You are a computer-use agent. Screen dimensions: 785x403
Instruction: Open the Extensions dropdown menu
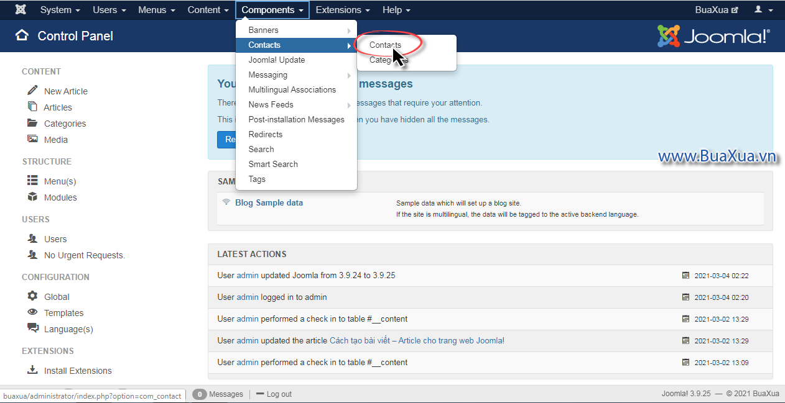point(343,10)
